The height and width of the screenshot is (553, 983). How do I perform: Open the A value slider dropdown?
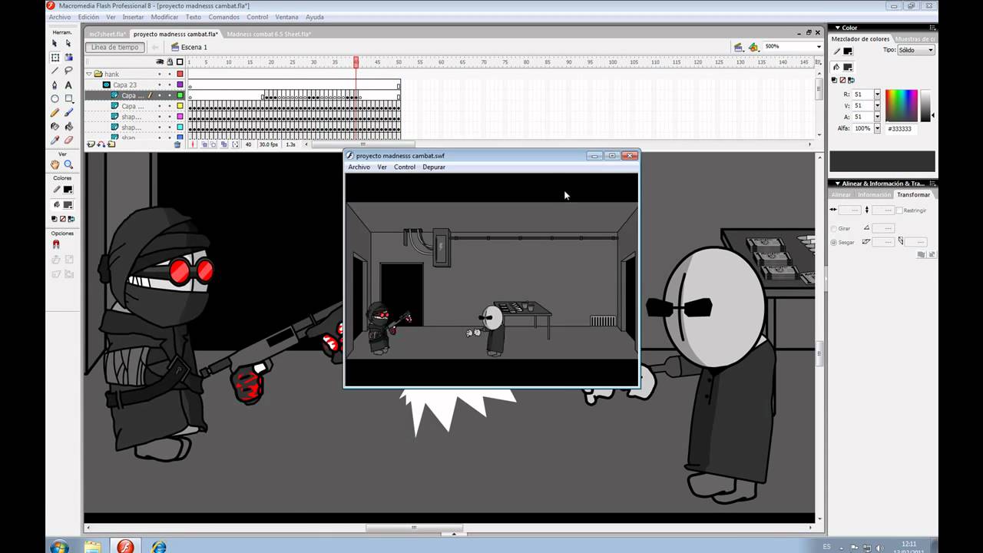click(877, 117)
